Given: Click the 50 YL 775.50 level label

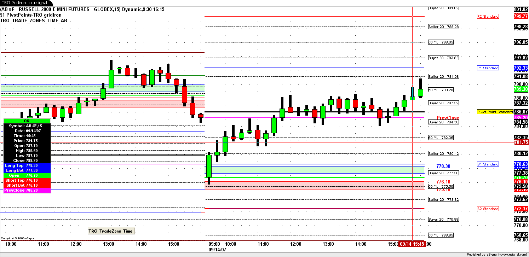Looking at the screenshot, I should [x=441, y=186].
